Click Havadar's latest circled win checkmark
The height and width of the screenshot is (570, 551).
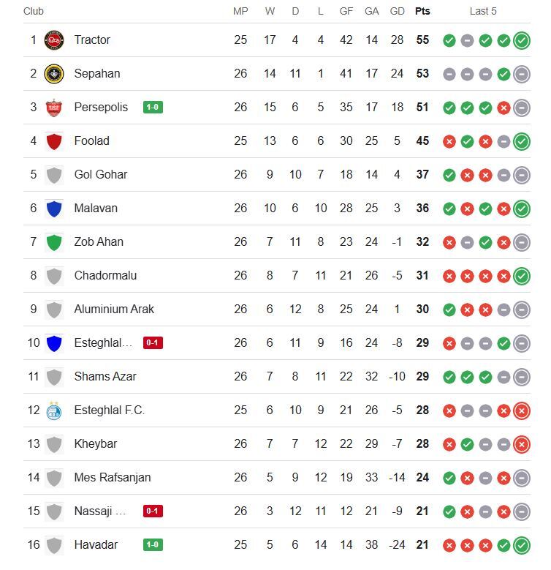(x=521, y=545)
